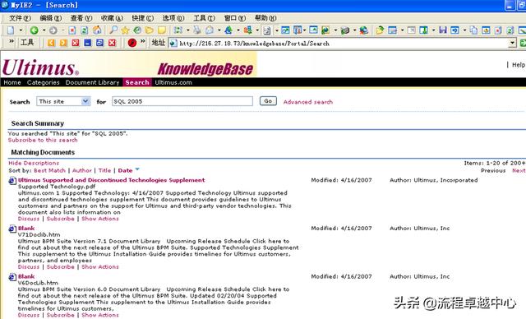Click the orange right-arrow tab icon
The width and height of the screenshot is (526, 319).
tap(63, 43)
